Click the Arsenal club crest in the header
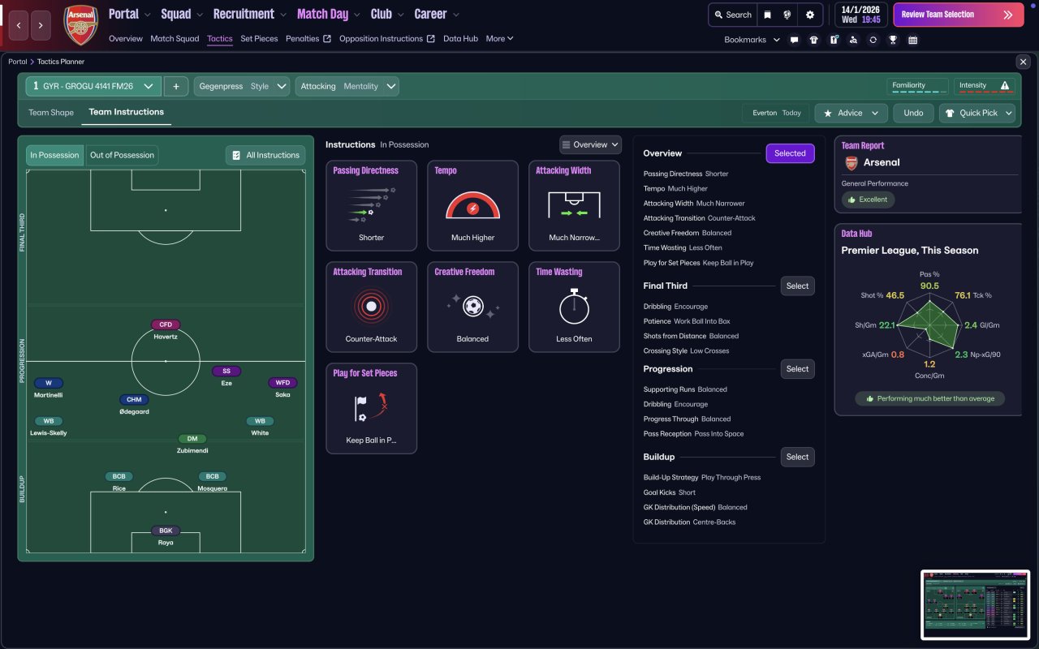This screenshot has width=1039, height=649. coord(81,25)
